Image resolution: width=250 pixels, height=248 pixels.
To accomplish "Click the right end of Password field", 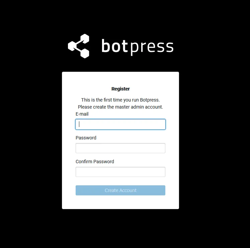I will click(x=162, y=148).
